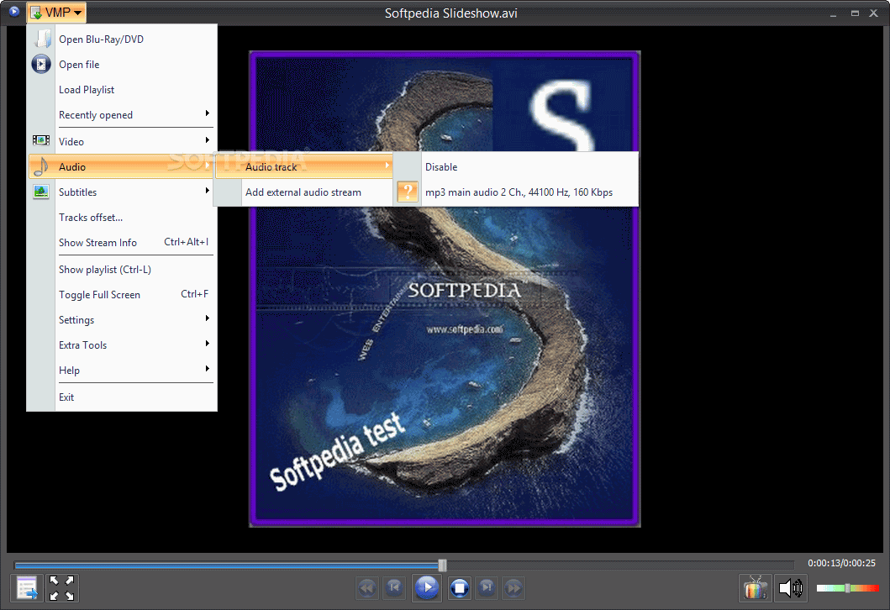This screenshot has width=890, height=610.
Task: Choose Exit from the VMP menu
Action: [x=122, y=397]
